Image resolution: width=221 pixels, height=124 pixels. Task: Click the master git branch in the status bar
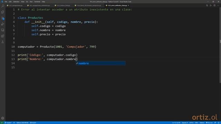[8, 123]
